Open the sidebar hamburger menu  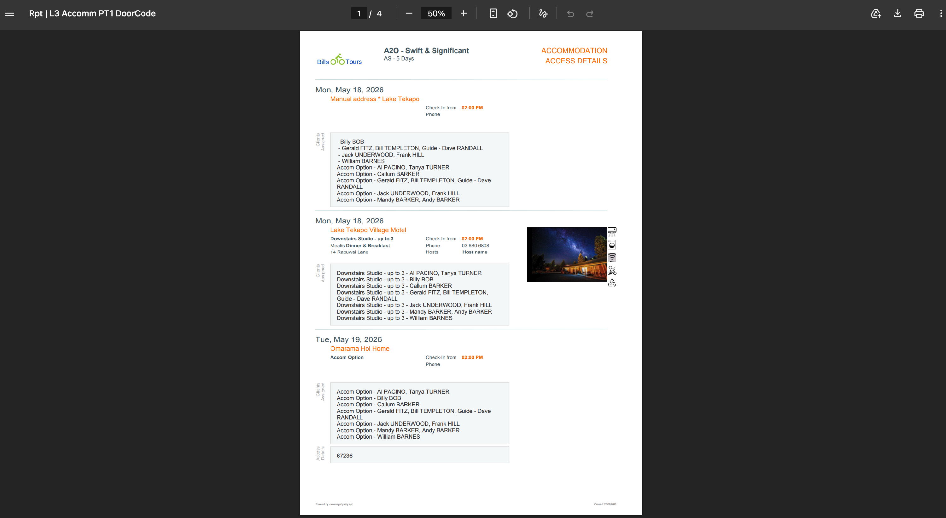[x=9, y=14]
